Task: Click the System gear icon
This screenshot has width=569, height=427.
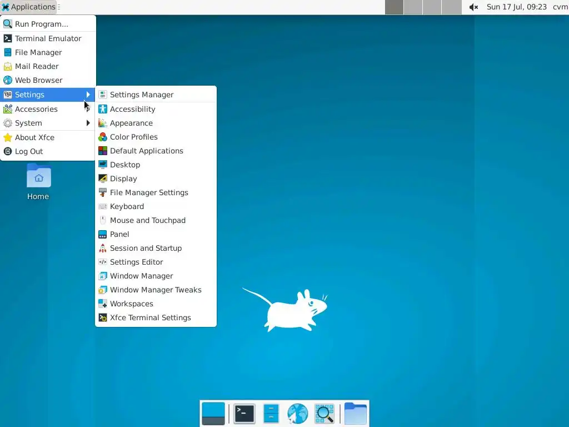Action: point(8,123)
